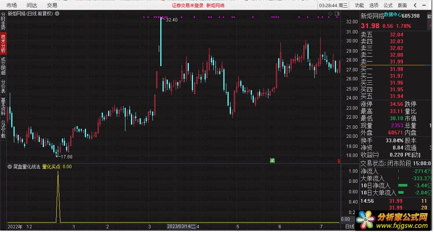Click the 卖二 price 32.00
The height and width of the screenshot is (232, 434).
[396, 55]
